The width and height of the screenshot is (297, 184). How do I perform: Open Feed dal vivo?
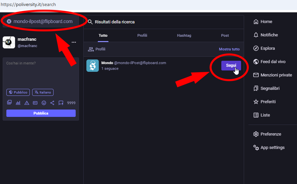270,61
